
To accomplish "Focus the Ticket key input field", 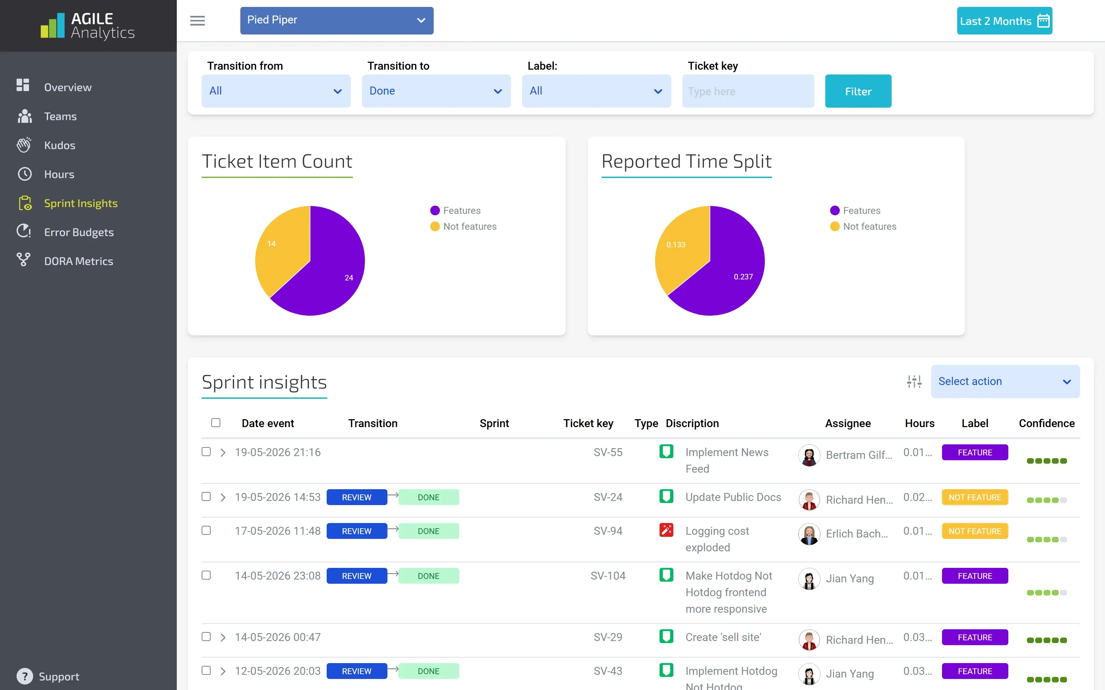I will coord(748,91).
